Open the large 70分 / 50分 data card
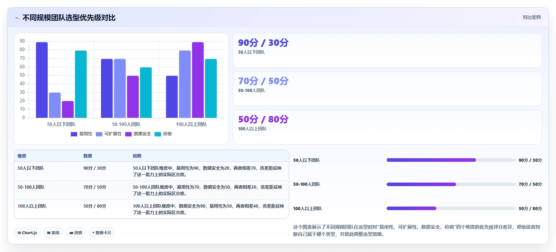This screenshot has height=252, width=556. click(x=387, y=88)
